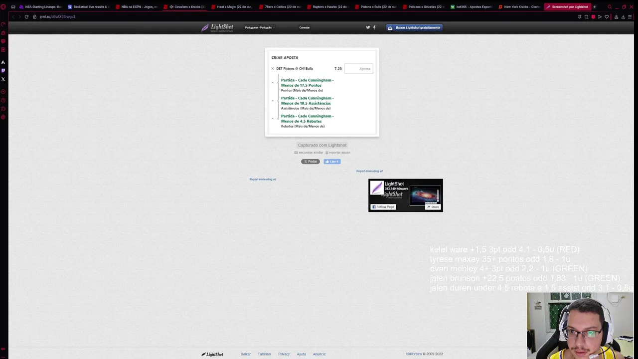This screenshot has height=359, width=638.
Task: Switch to Pelicans x Grizzlies tab
Action: click(x=423, y=6)
